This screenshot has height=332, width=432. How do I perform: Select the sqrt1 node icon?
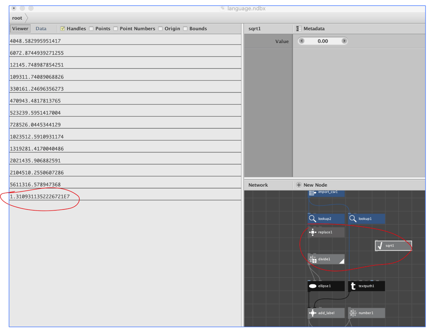[x=380, y=246]
